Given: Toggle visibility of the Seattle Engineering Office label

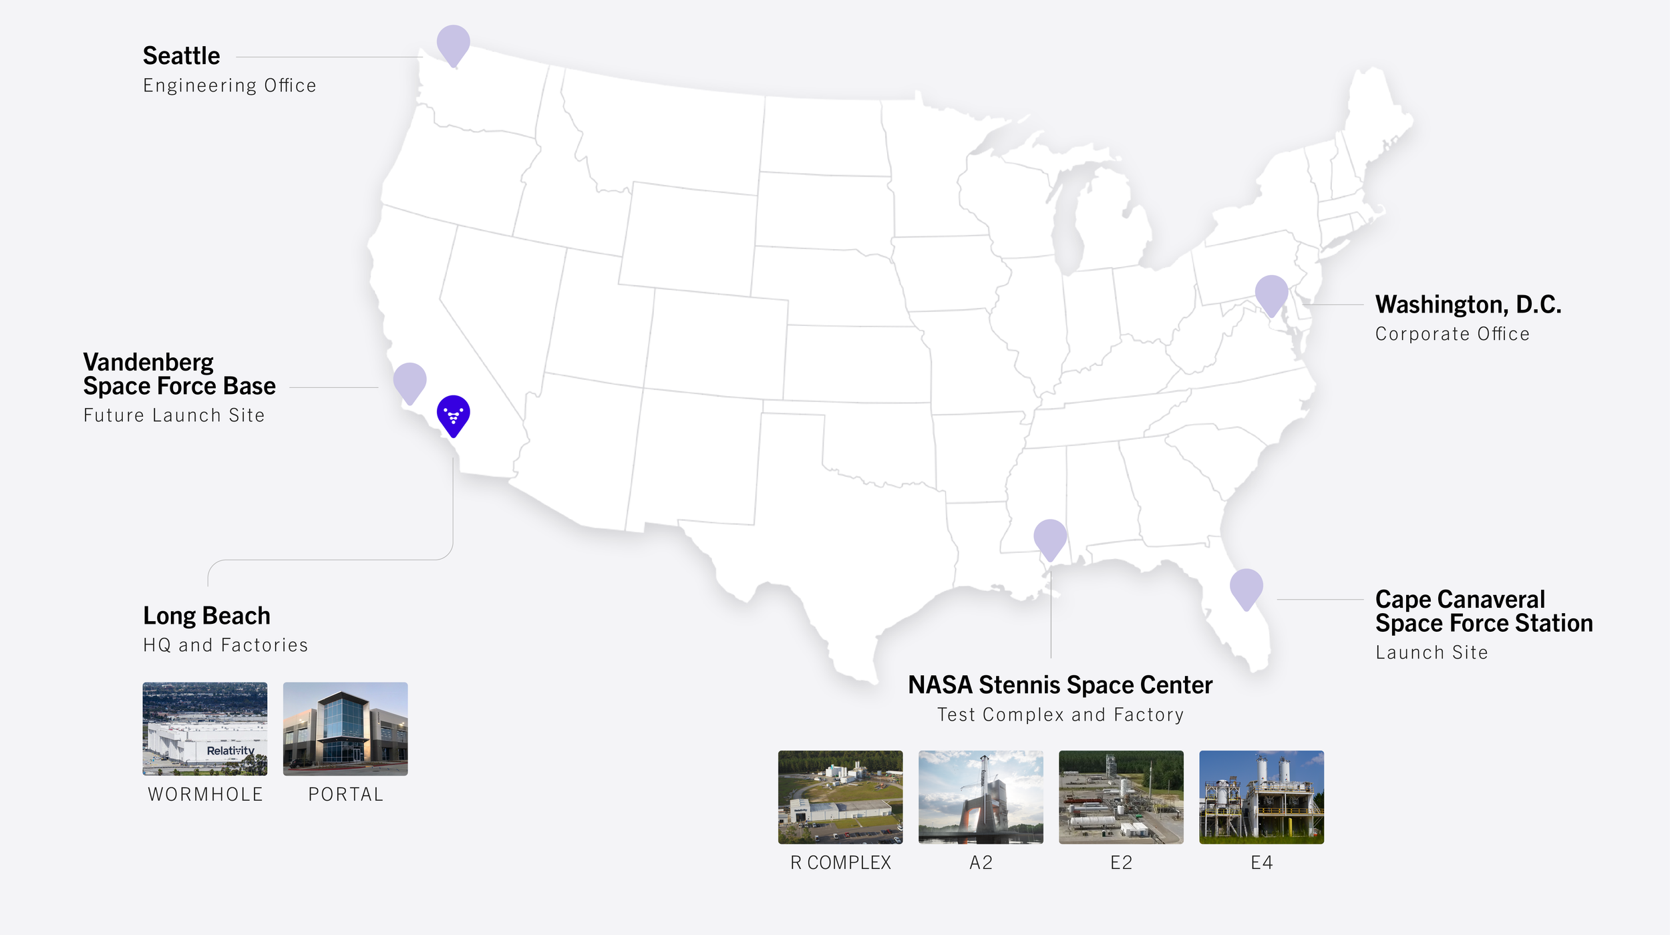Looking at the screenshot, I should pyautogui.click(x=230, y=85).
